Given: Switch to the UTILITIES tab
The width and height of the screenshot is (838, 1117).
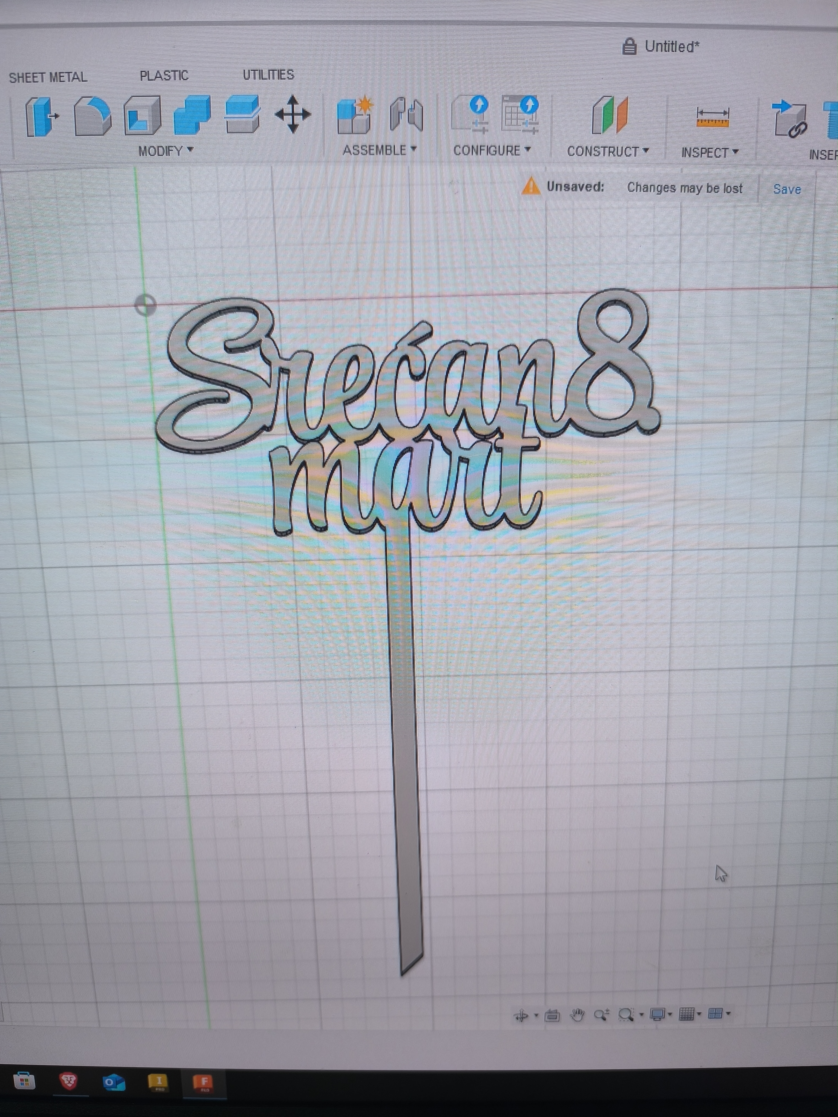Looking at the screenshot, I should [x=268, y=75].
